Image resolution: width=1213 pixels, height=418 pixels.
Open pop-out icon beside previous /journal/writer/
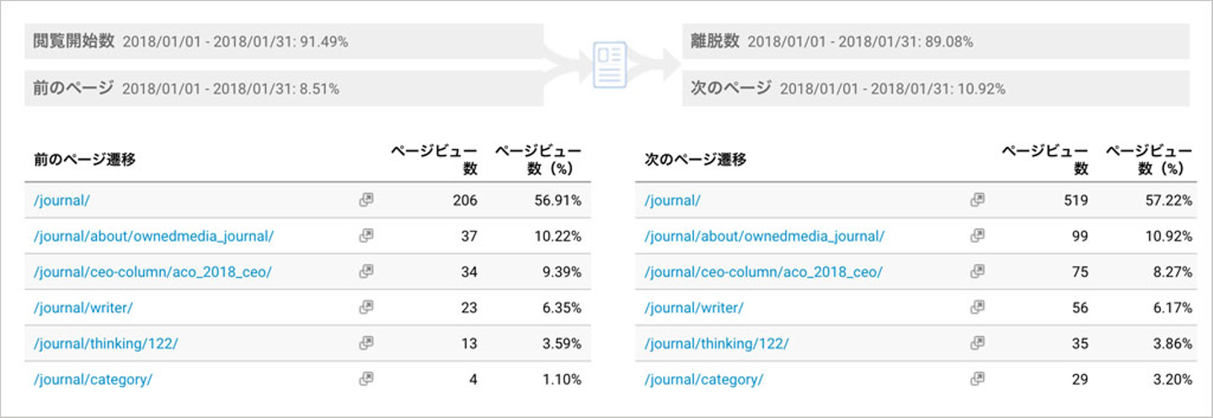point(366,308)
